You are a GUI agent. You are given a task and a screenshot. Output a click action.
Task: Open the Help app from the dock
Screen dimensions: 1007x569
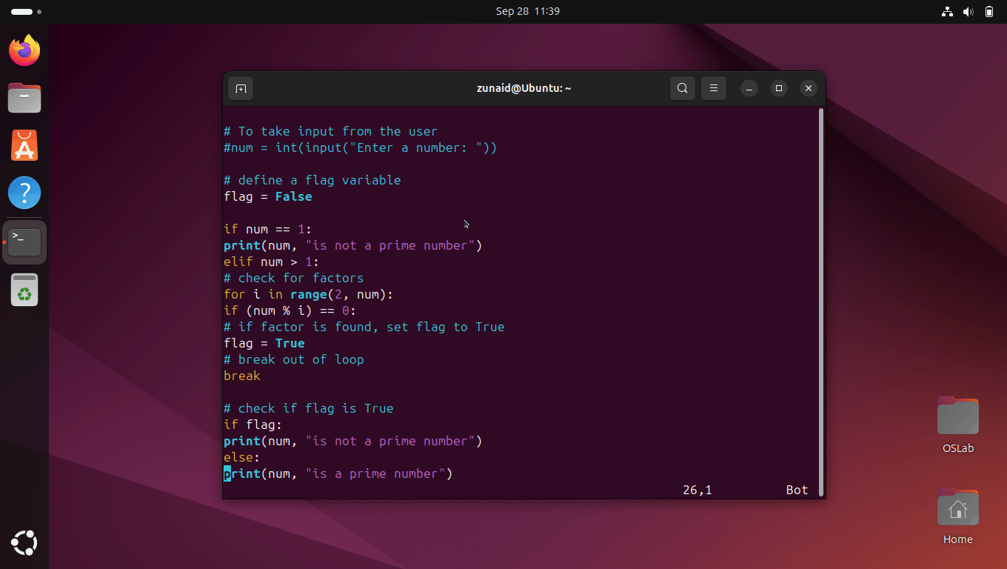[24, 193]
